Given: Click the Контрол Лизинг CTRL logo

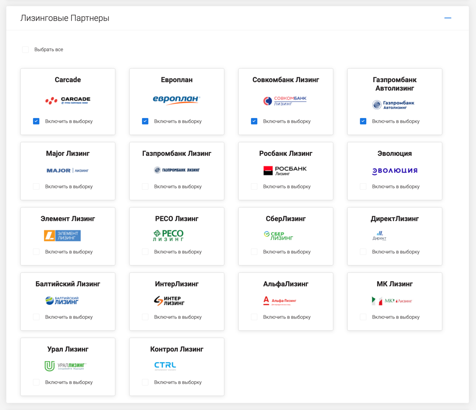Looking at the screenshot, I should 165,366.
